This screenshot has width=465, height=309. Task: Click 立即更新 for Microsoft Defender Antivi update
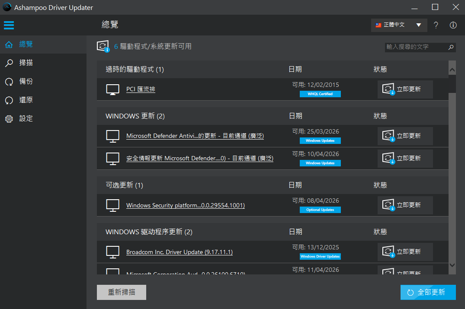[x=405, y=136]
